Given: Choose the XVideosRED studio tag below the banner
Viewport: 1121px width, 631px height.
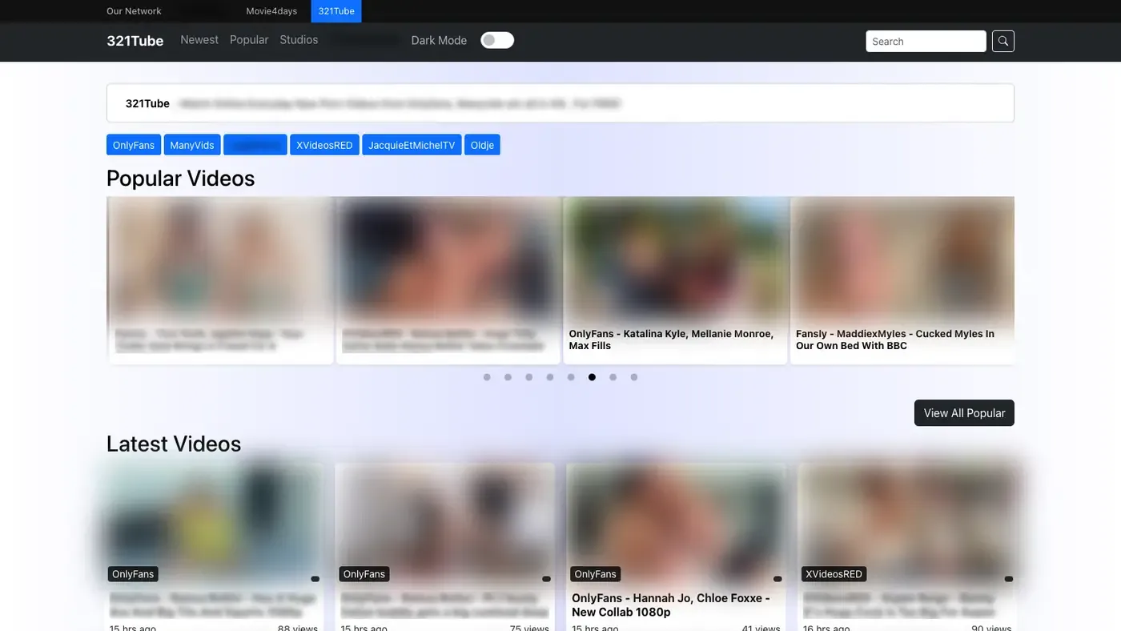Looking at the screenshot, I should [x=324, y=145].
